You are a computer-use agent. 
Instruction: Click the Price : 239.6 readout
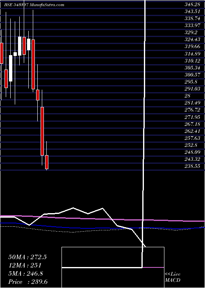(x=28, y=282)
